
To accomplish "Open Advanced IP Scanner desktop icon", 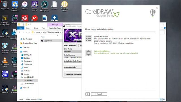I will (5, 48).
